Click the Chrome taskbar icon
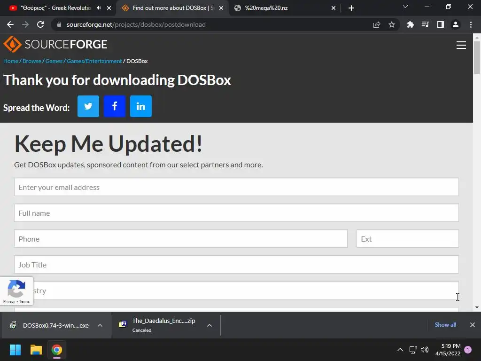This screenshot has width=481, height=361. click(57, 350)
